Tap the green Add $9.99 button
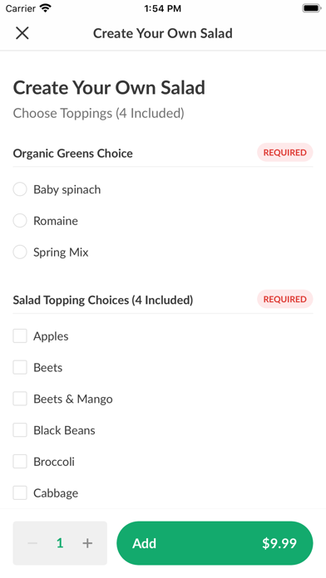The height and width of the screenshot is (578, 326). 215,543
